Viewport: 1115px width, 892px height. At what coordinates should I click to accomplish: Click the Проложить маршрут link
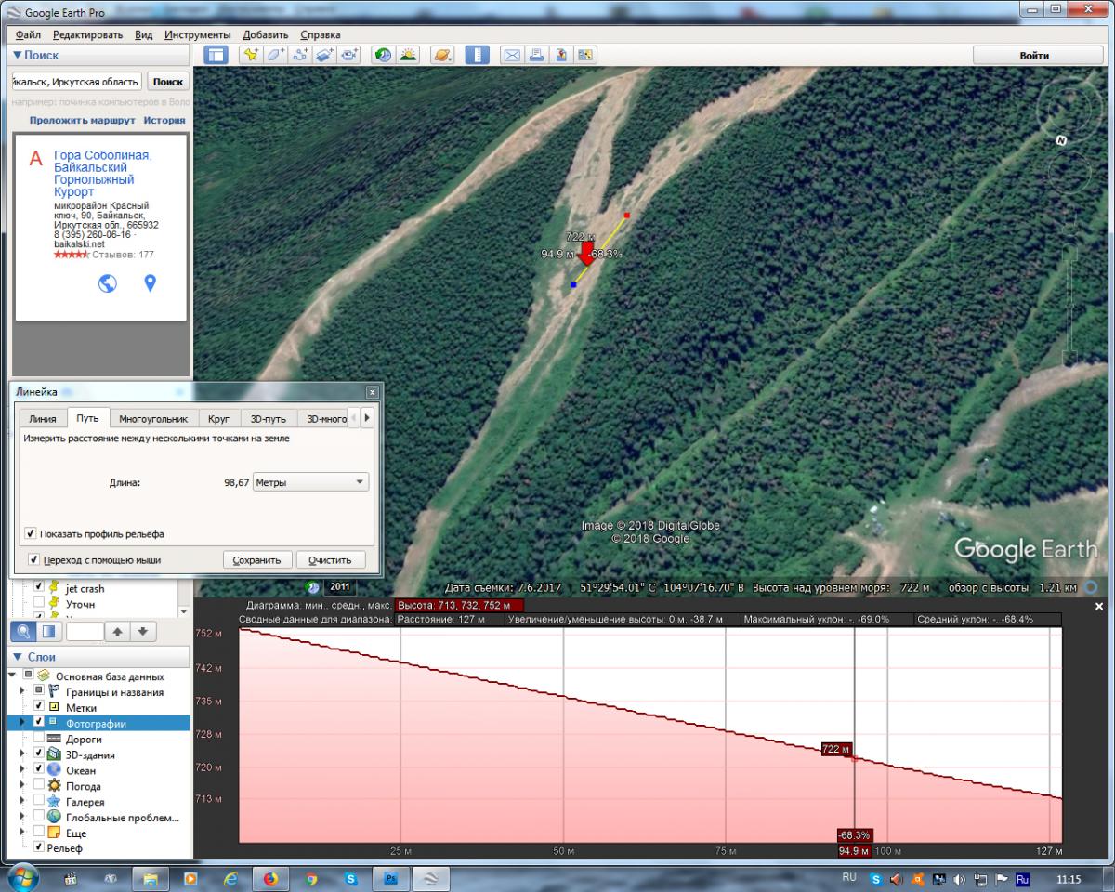coord(83,120)
